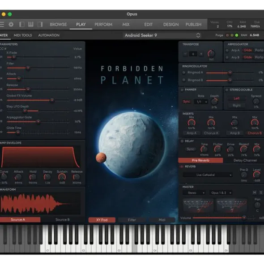Click the Chorus B mix knob

click(255, 123)
